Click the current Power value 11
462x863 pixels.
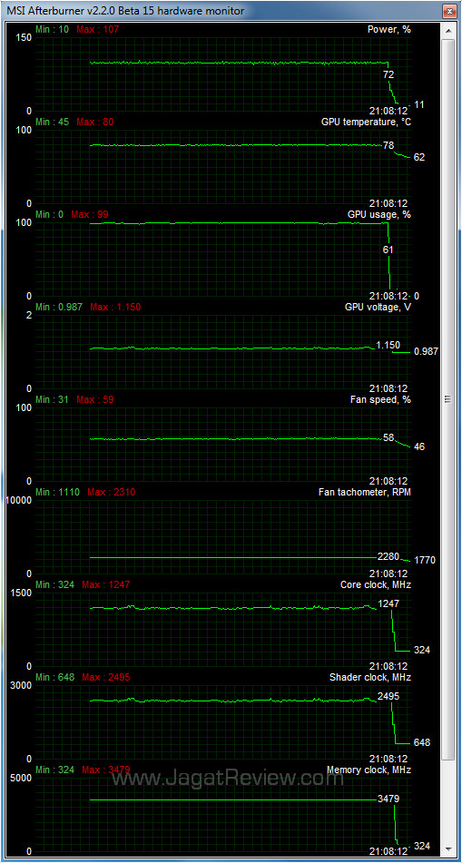[419, 104]
